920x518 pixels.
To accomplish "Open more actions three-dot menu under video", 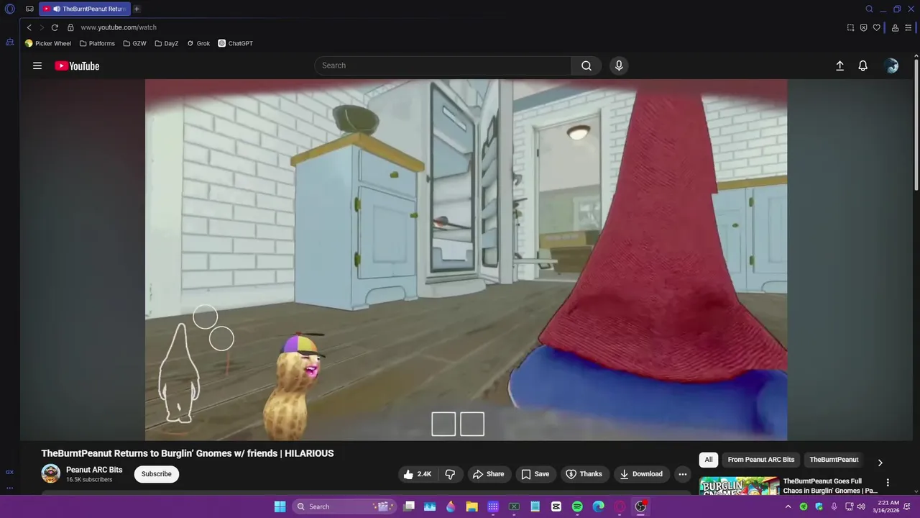I will point(683,474).
